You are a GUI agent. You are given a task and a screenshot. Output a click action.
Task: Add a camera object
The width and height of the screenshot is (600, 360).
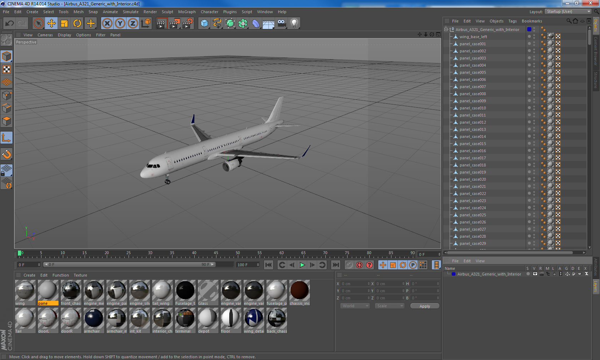[x=281, y=24]
